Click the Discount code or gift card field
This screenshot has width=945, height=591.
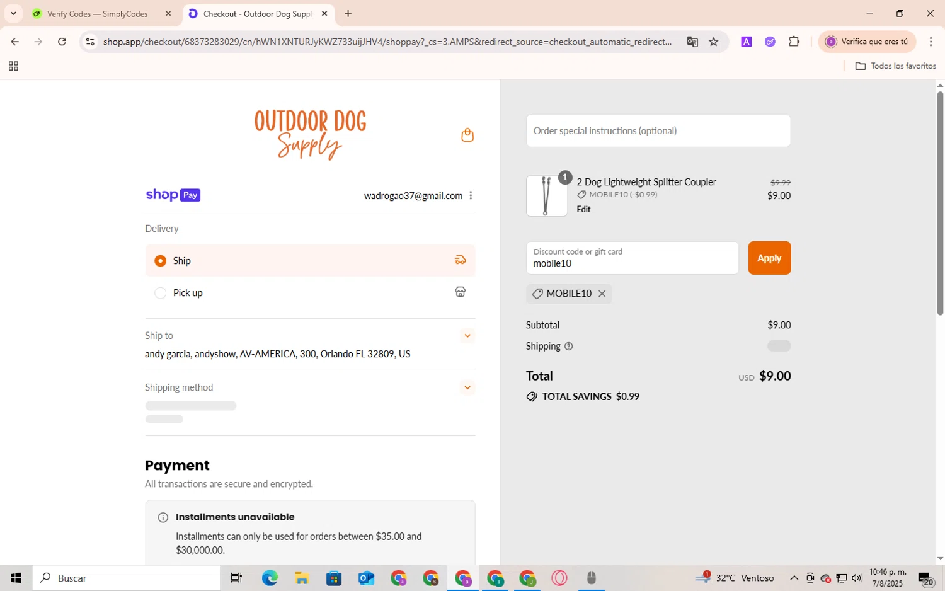[632, 258]
